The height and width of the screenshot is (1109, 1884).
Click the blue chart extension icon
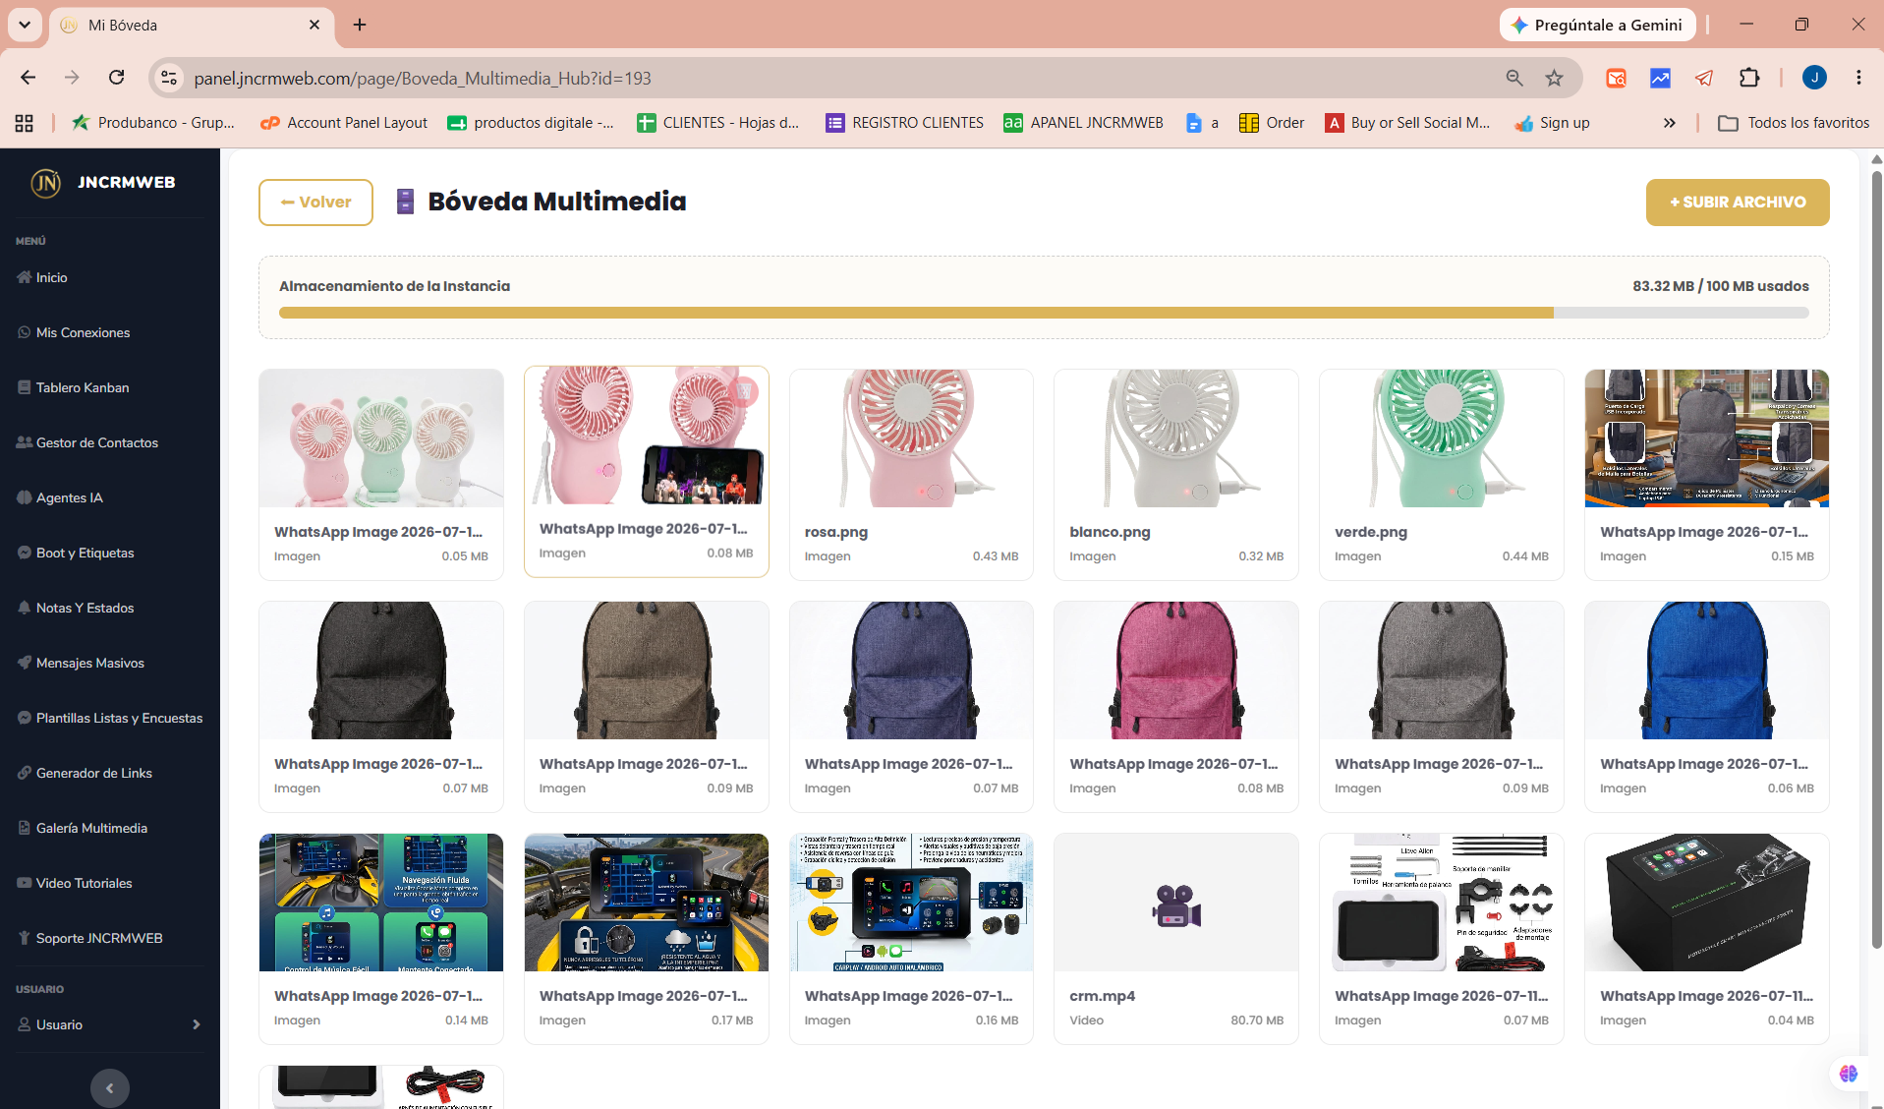tap(1660, 78)
